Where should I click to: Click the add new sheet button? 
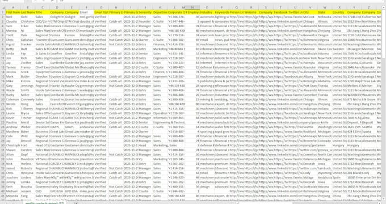[x=76, y=203]
